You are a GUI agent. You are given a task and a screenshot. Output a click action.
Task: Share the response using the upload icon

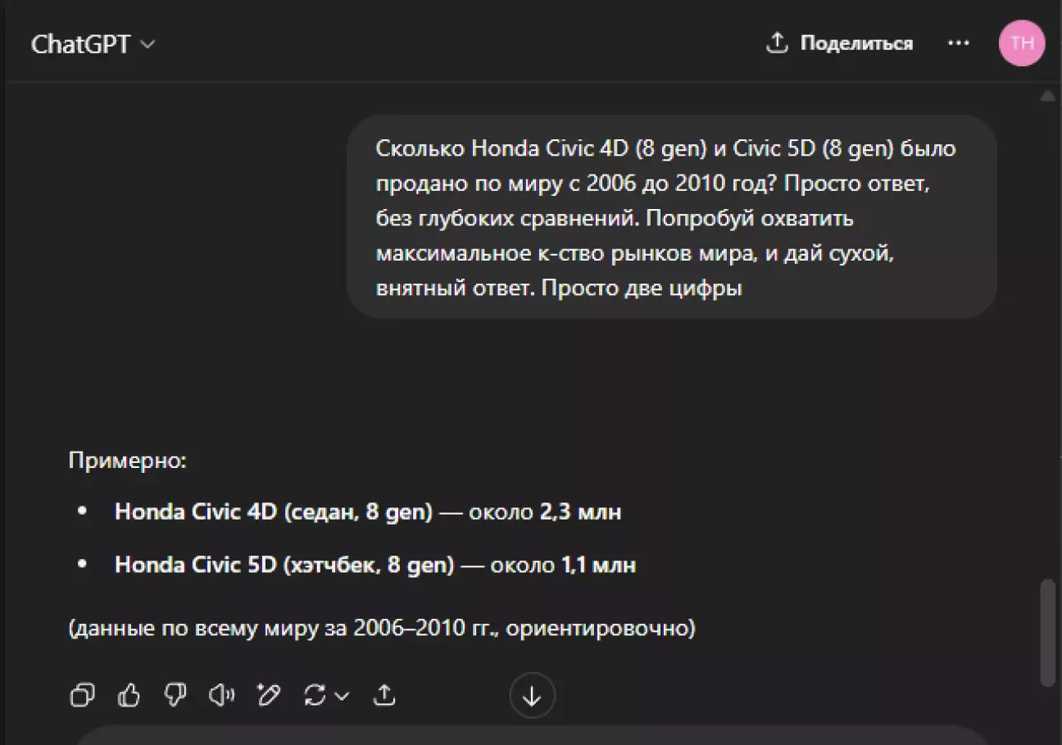(384, 696)
